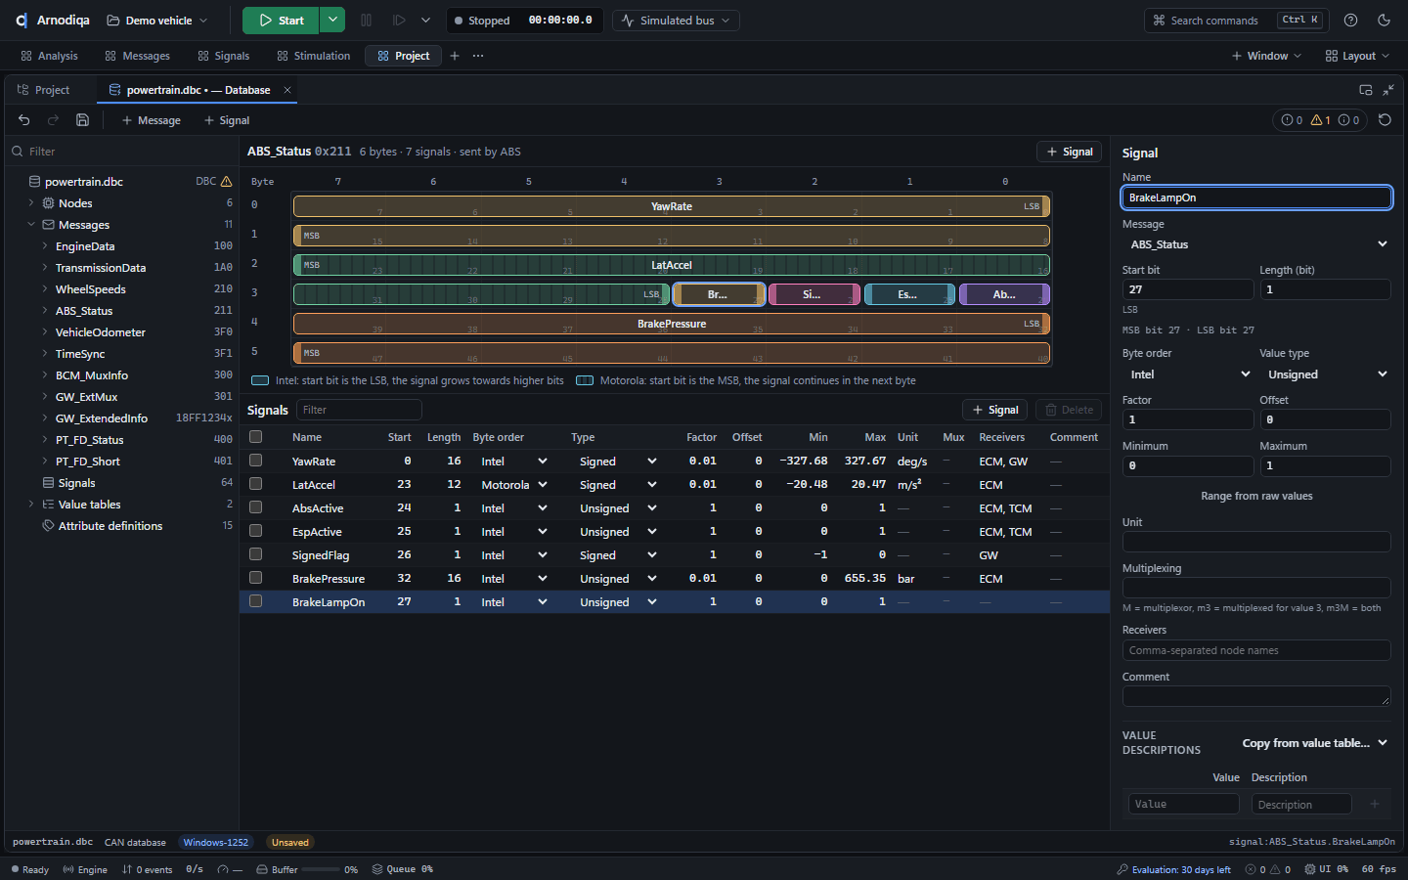The width and height of the screenshot is (1408, 880).
Task: Check the BrakeLampOn row checkbox
Action: pyautogui.click(x=256, y=601)
